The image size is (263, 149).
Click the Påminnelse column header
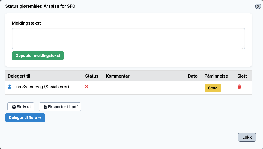[x=216, y=76]
